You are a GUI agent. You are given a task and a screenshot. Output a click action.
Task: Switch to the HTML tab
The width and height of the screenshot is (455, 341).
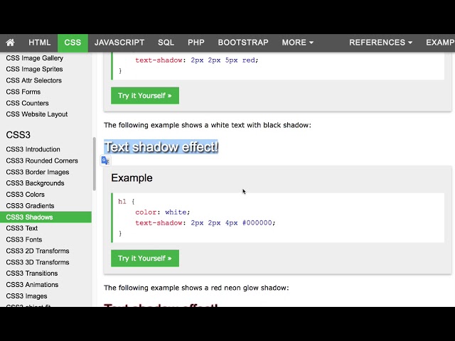[40, 43]
